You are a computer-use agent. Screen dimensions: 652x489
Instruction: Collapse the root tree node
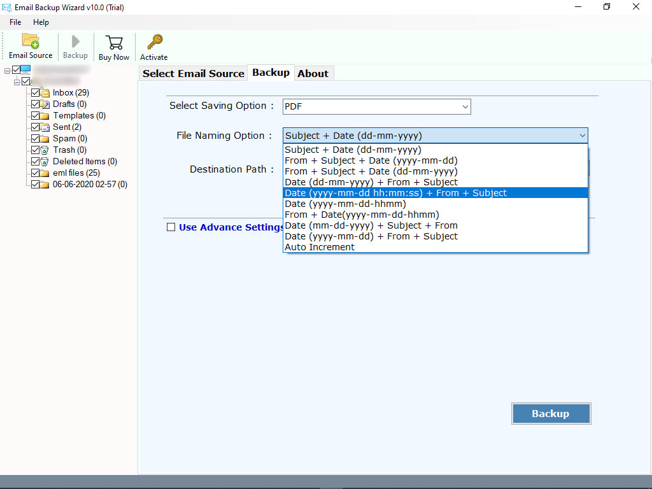[7, 71]
